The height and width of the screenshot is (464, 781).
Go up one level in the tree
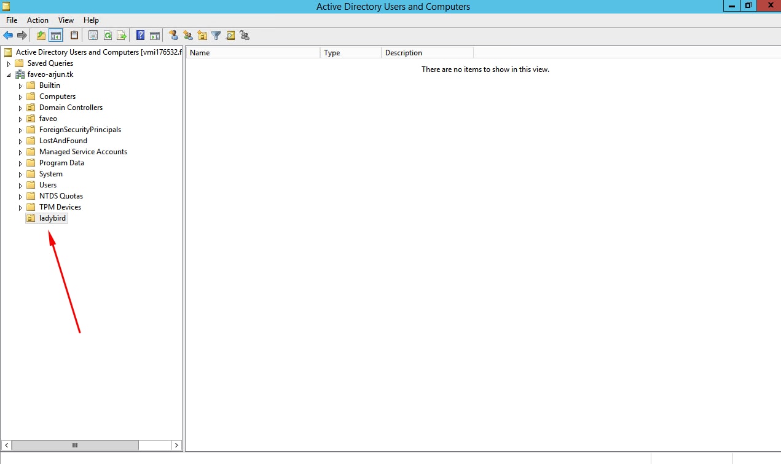(x=41, y=35)
